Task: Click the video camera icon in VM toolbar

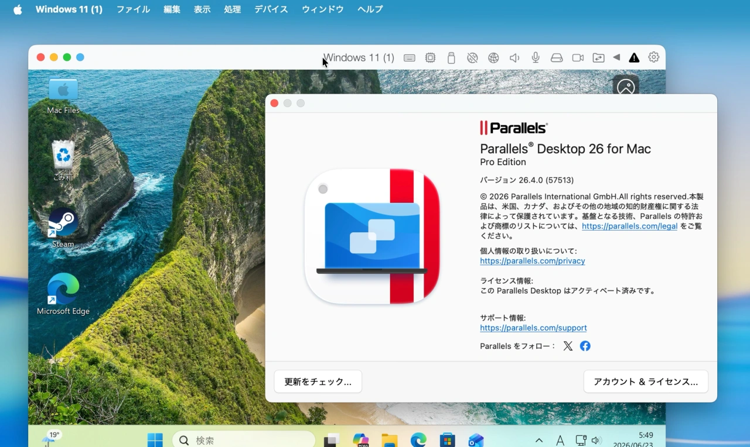Action: click(578, 58)
